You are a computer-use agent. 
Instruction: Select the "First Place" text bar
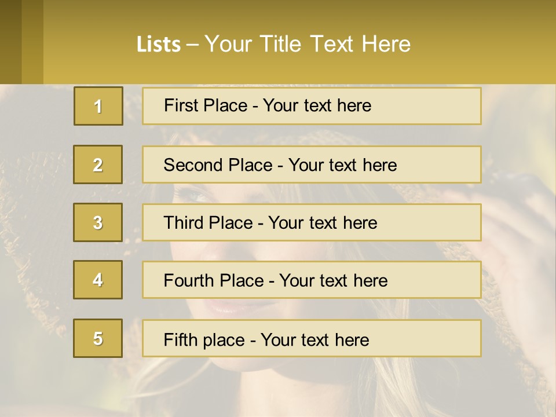coord(312,106)
